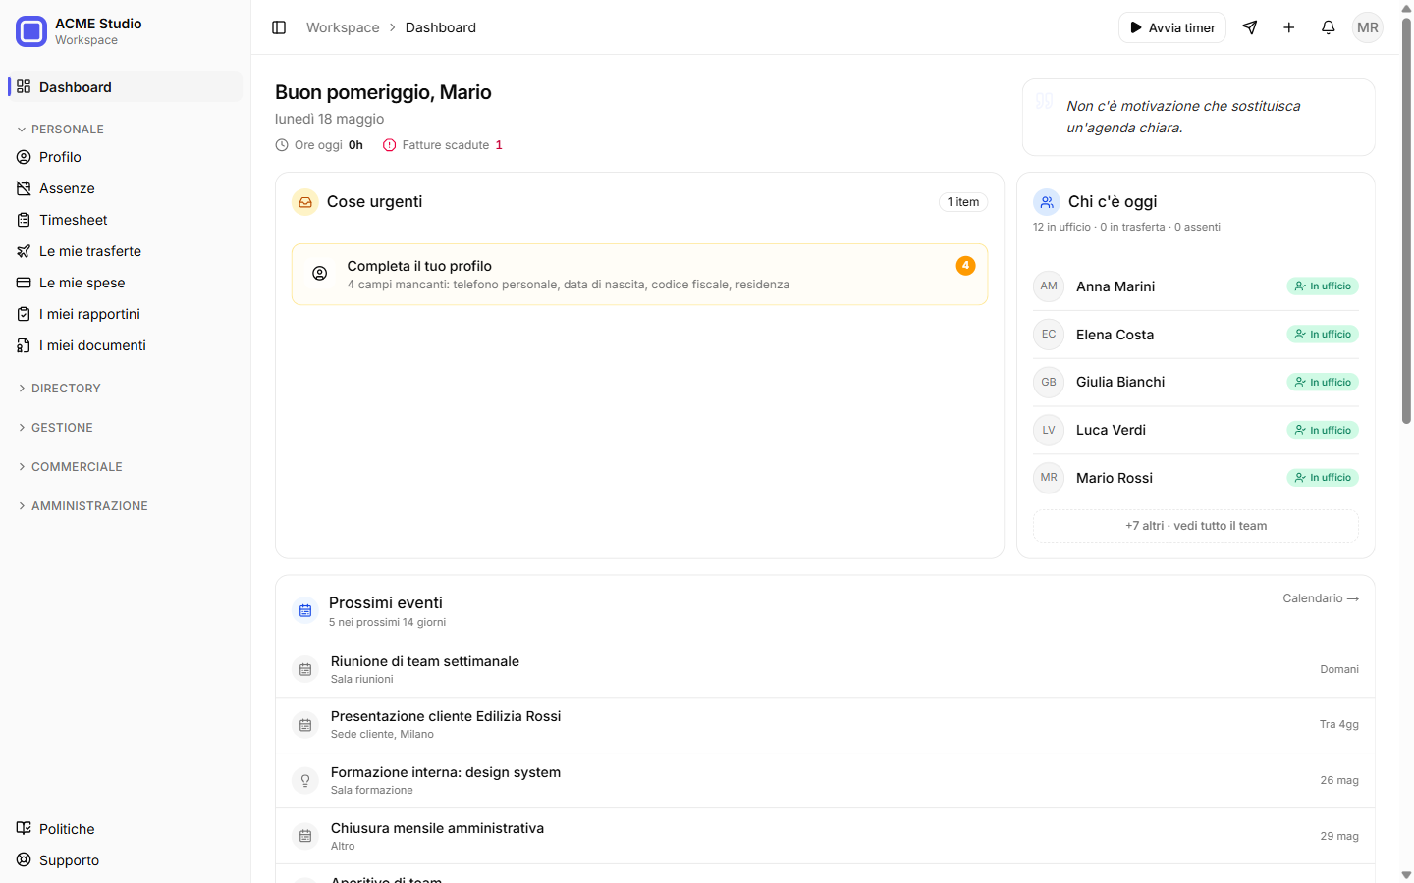This screenshot has height=883, width=1414.
Task: Open the Calendario link
Action: 1321,598
